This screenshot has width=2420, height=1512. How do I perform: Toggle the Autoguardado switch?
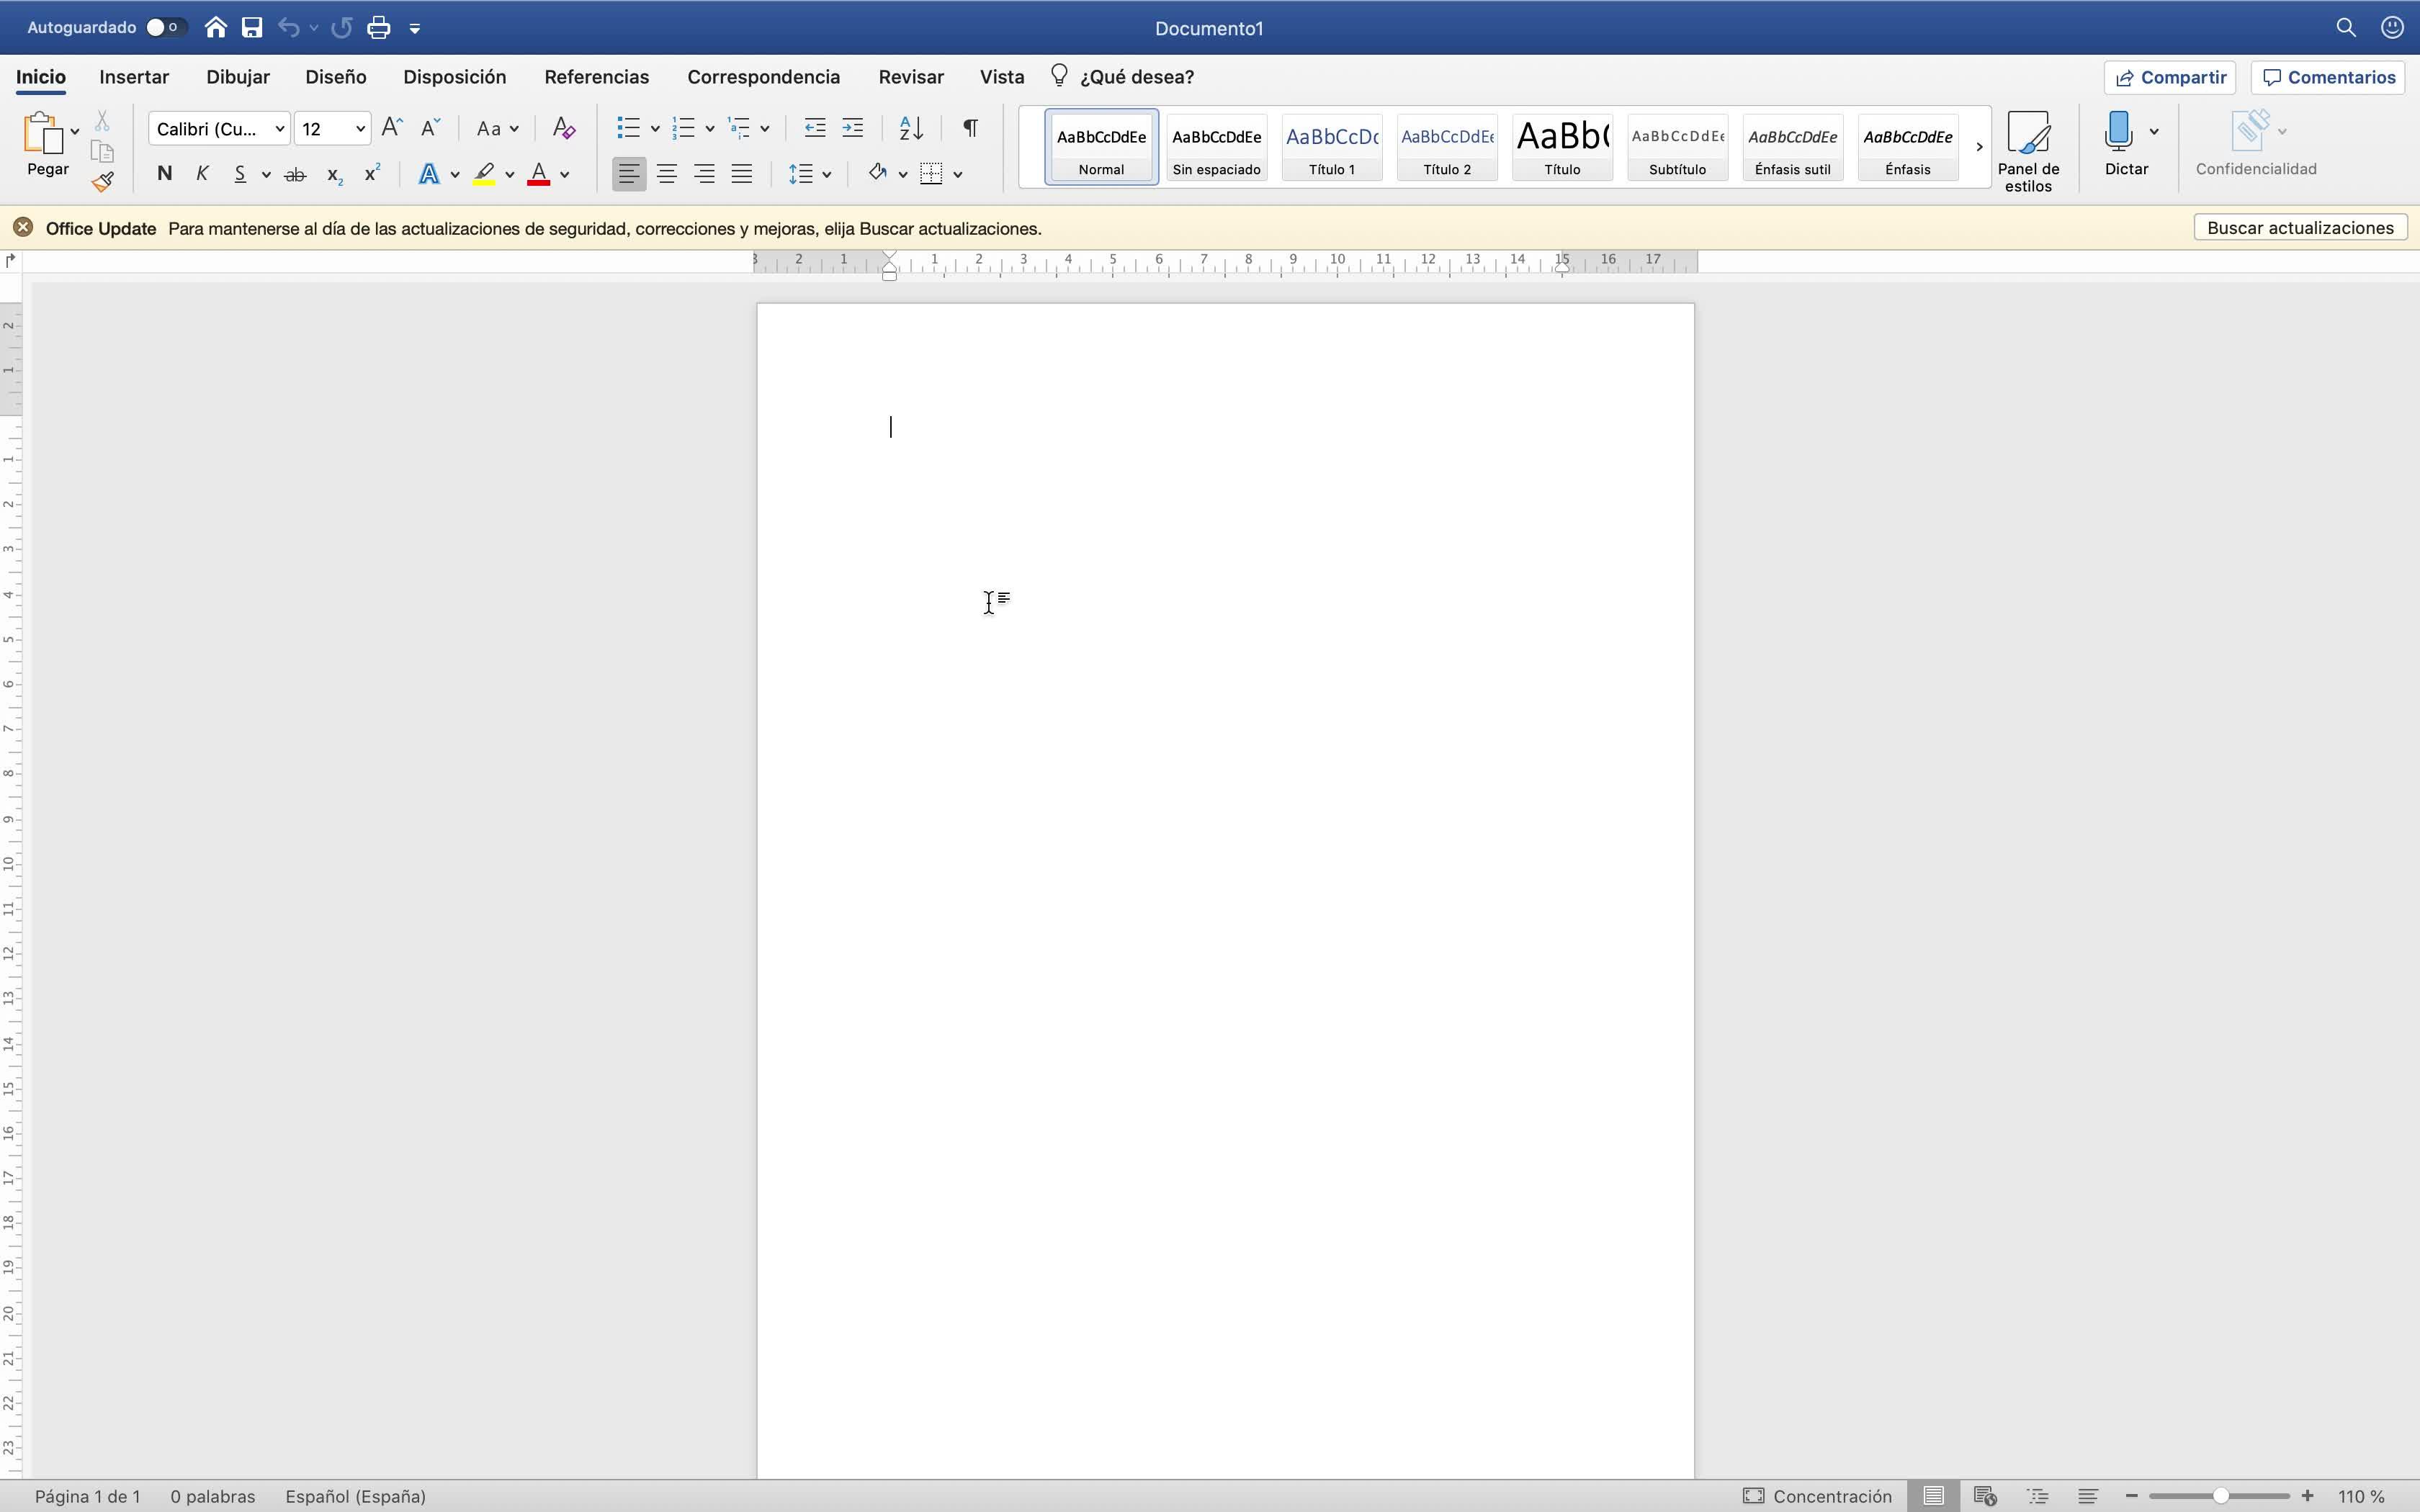[x=165, y=28]
